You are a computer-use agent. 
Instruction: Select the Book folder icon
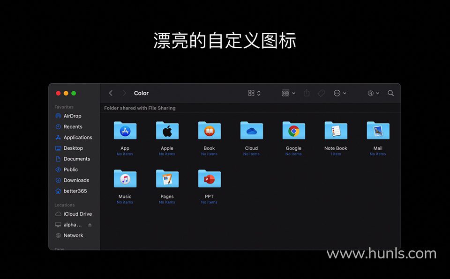(210, 131)
